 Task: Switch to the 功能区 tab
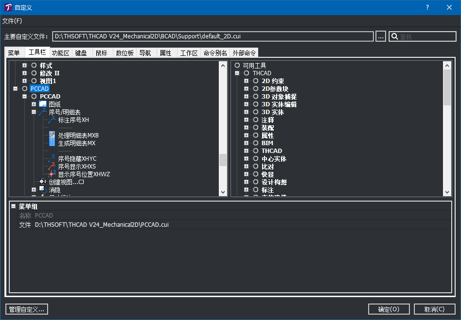coord(61,53)
